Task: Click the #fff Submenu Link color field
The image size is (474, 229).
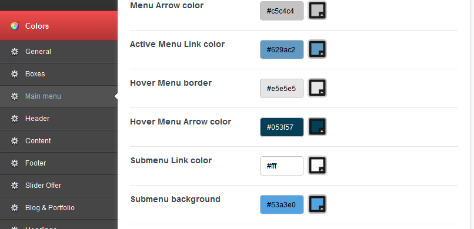Action: (x=282, y=166)
